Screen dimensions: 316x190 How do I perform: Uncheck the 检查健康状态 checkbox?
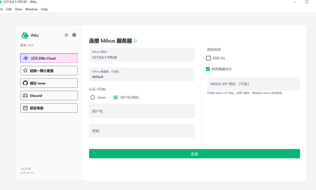tap(208, 69)
